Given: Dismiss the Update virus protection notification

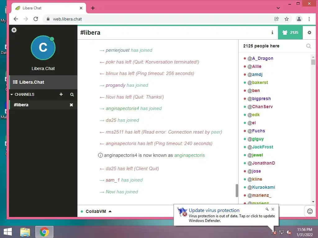Looking at the screenshot, I should pos(273,209).
